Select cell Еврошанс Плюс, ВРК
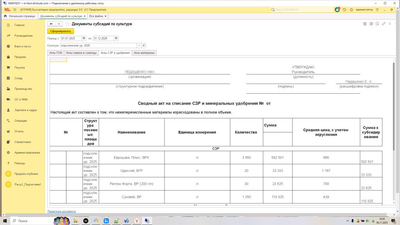The width and height of the screenshot is (400, 225). (x=132, y=158)
